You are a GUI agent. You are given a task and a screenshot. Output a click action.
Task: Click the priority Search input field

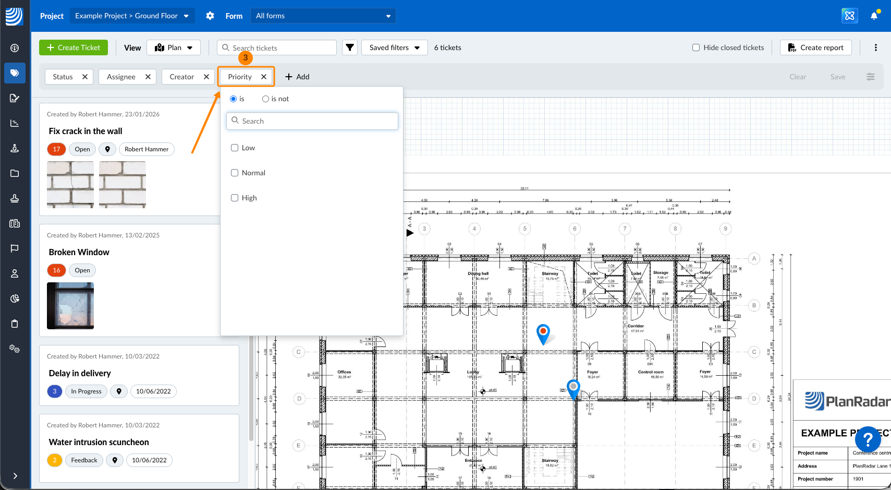[x=312, y=121]
